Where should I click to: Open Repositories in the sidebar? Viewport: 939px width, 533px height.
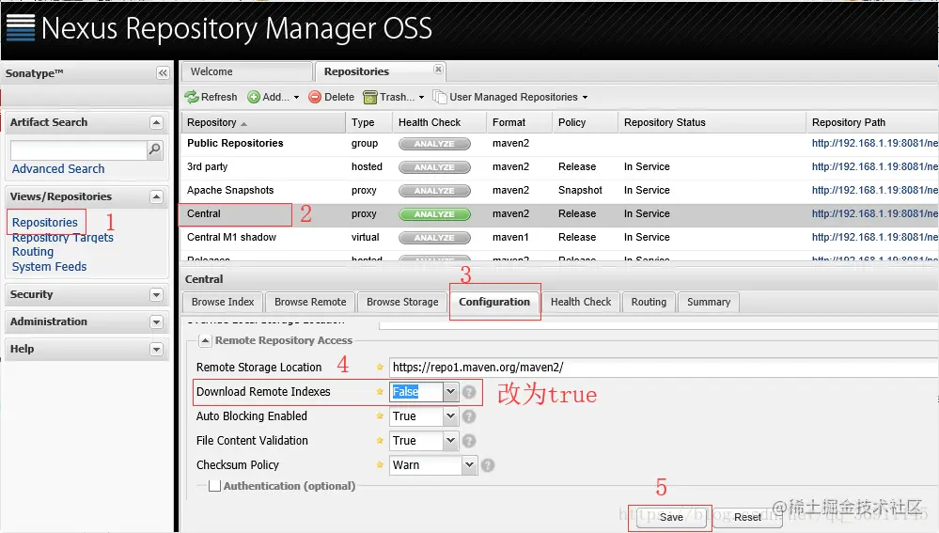(x=45, y=222)
